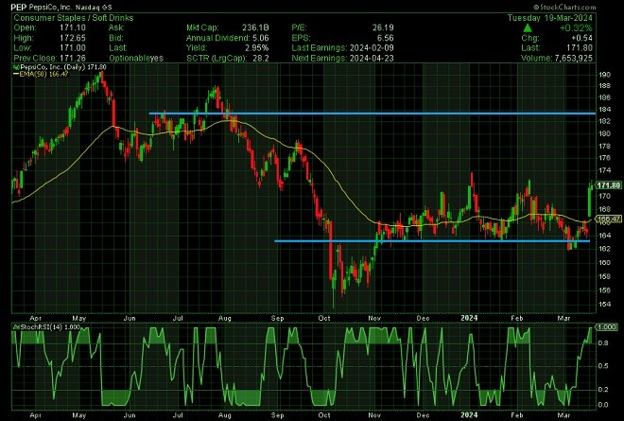Click the StochRSI(14) legend icon
Screen dimensions: 624x421
pos(16,327)
